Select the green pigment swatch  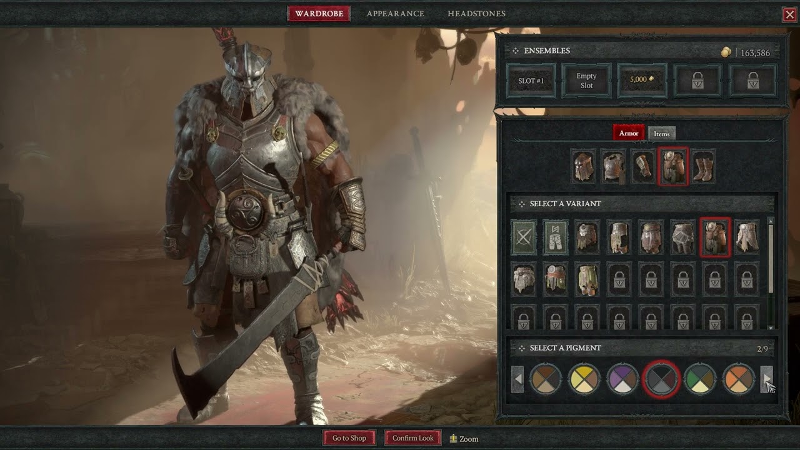[x=700, y=379]
